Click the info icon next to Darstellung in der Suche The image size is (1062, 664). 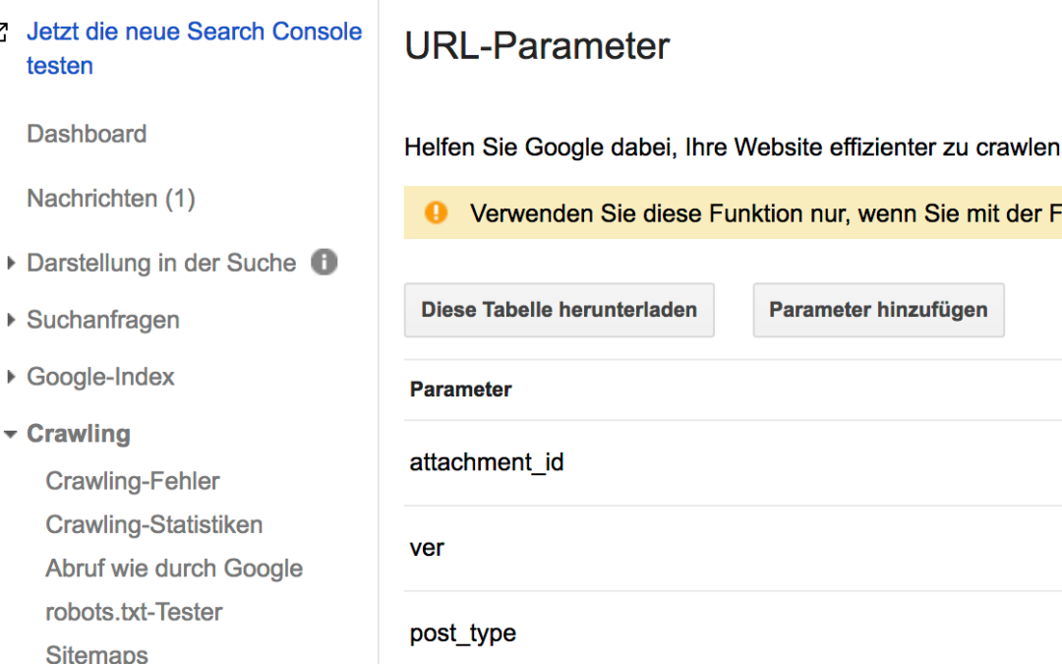(x=324, y=263)
